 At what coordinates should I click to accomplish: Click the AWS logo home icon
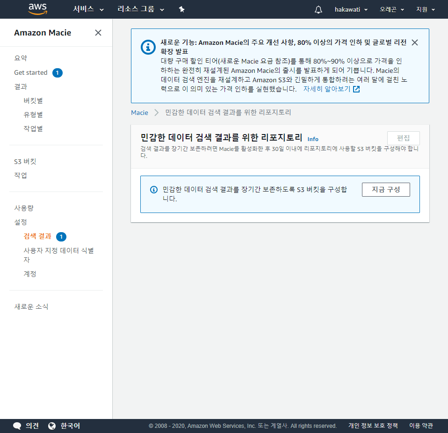38,9
